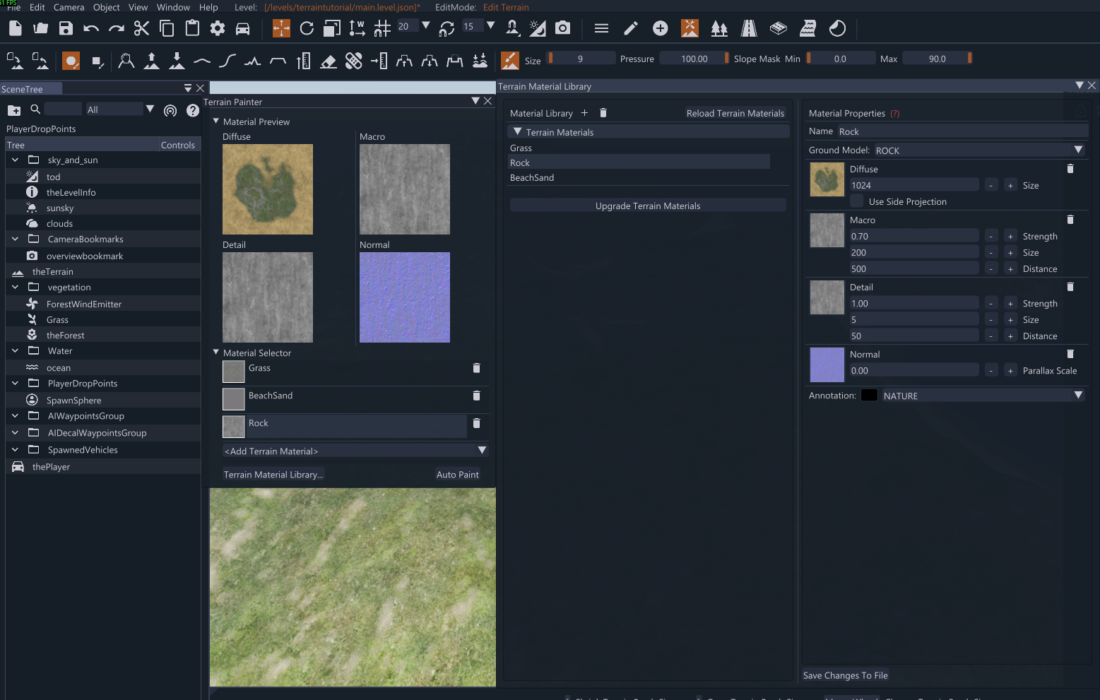Image resolution: width=1100 pixels, height=700 pixels.
Task: Collapse the vegetation folder
Action: point(15,287)
